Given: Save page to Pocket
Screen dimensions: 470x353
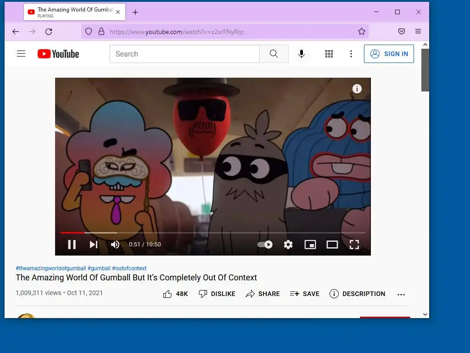Looking at the screenshot, I should (402, 32).
